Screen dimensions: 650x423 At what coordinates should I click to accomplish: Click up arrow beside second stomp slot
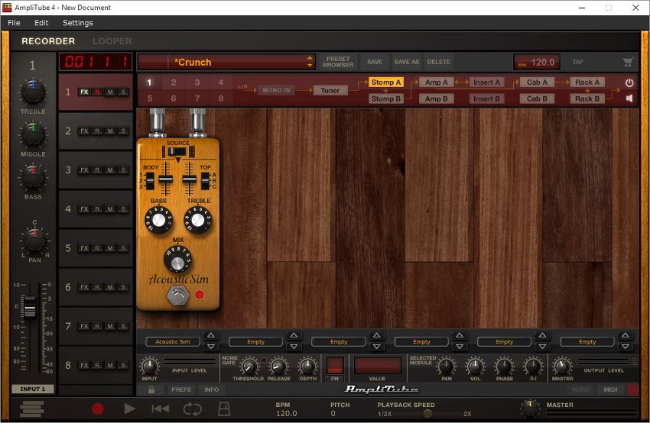294,335
